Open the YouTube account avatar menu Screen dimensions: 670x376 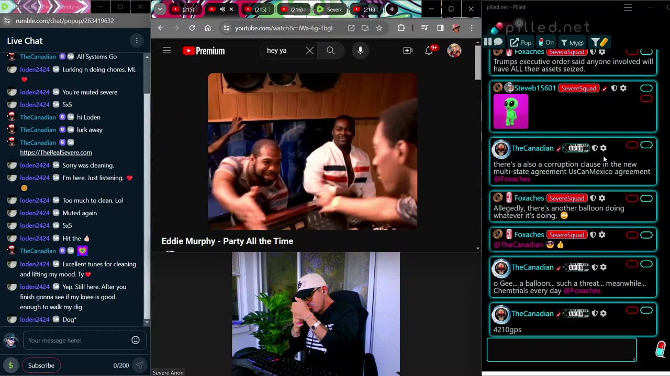click(454, 51)
